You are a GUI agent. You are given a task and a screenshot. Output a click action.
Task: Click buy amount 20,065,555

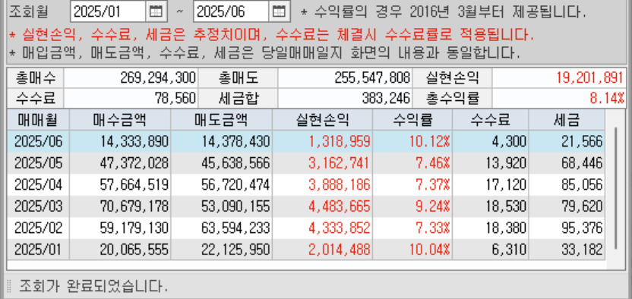click(134, 250)
